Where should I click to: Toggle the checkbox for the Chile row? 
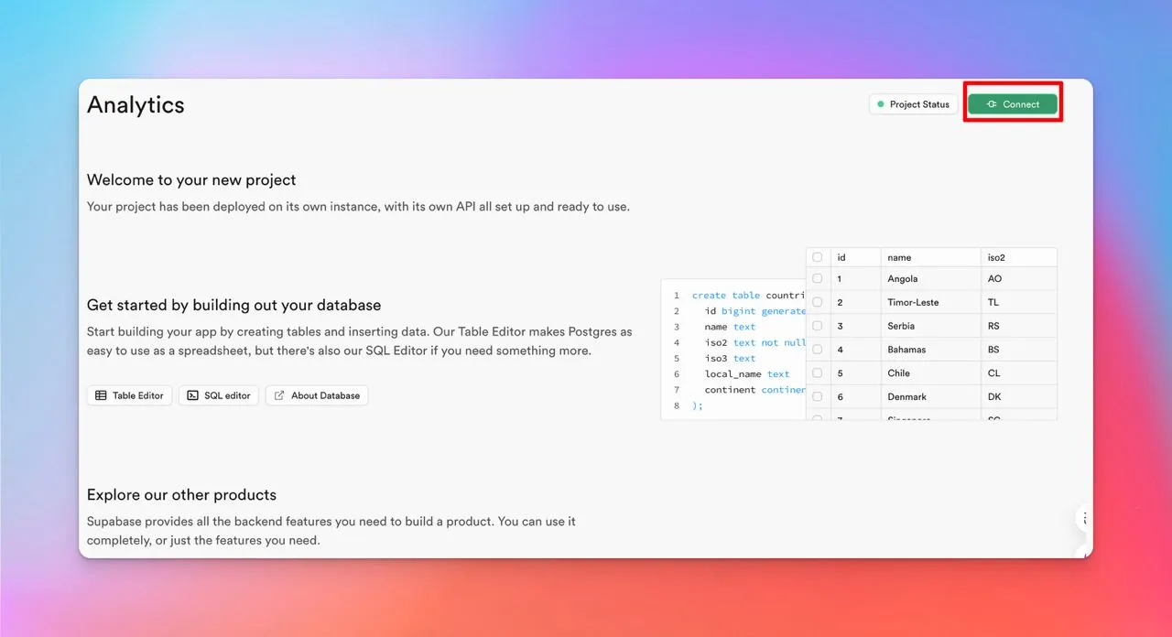point(818,373)
